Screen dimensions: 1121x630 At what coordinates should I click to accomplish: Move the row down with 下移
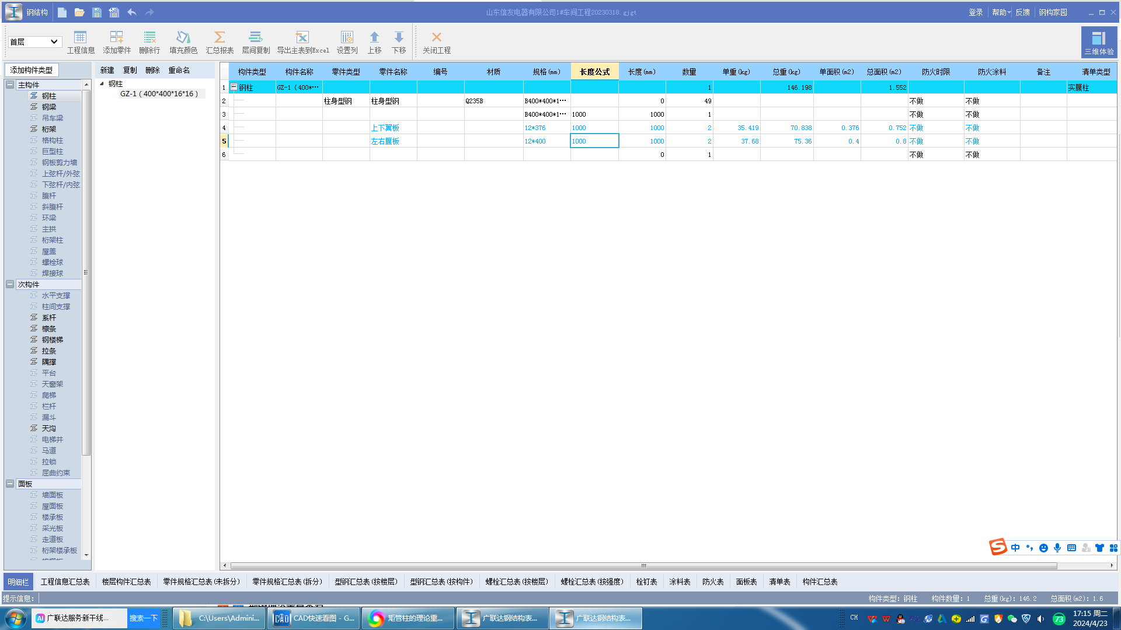399,43
